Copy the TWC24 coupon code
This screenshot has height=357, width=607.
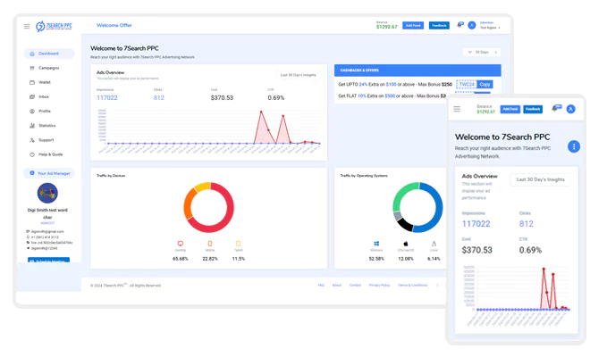pos(485,84)
